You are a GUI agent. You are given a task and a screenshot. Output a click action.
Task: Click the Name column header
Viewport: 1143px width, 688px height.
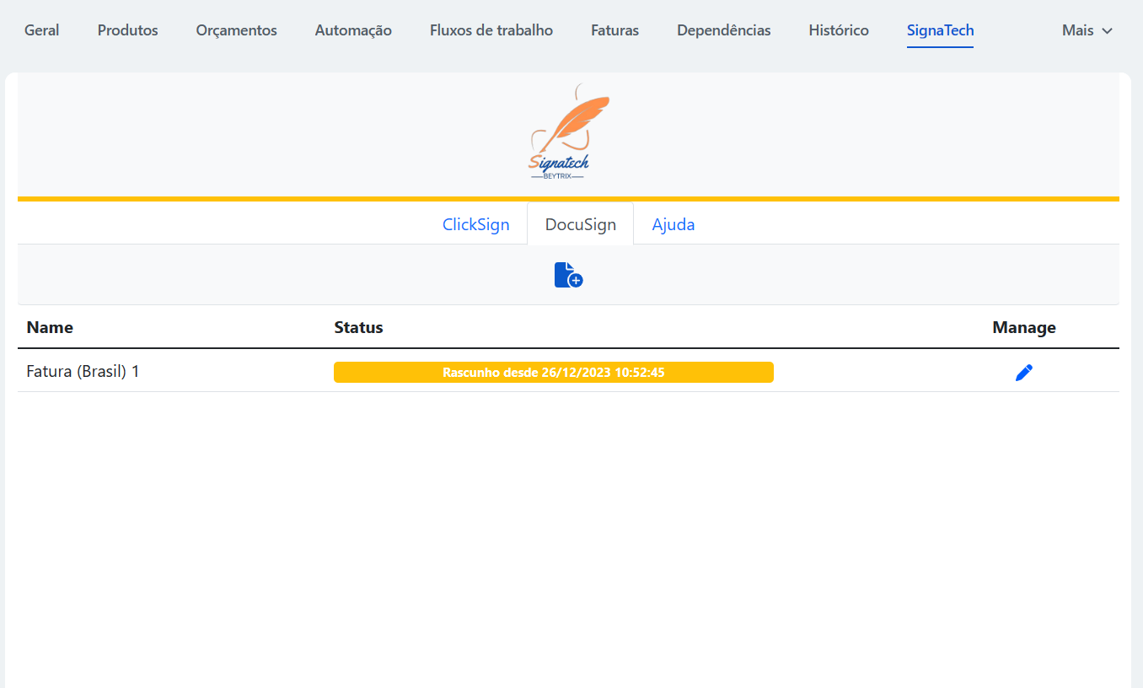50,327
